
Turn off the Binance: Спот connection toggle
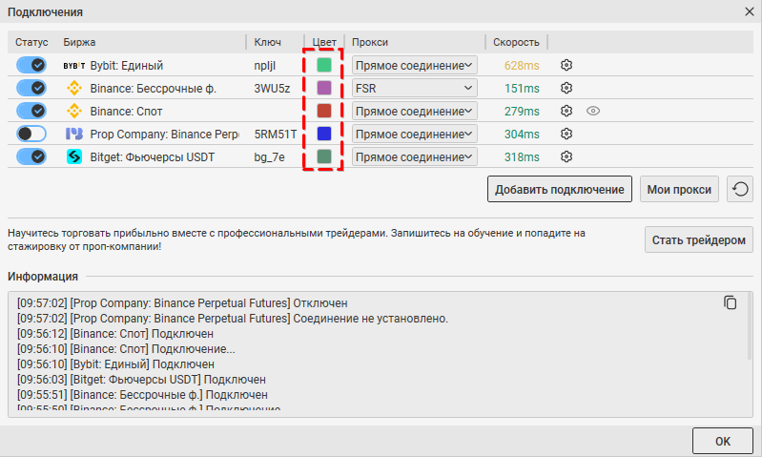(x=31, y=111)
